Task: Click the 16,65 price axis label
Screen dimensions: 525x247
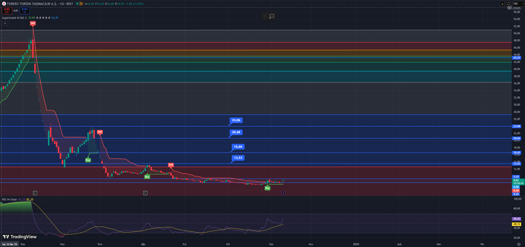Action: [516, 152]
